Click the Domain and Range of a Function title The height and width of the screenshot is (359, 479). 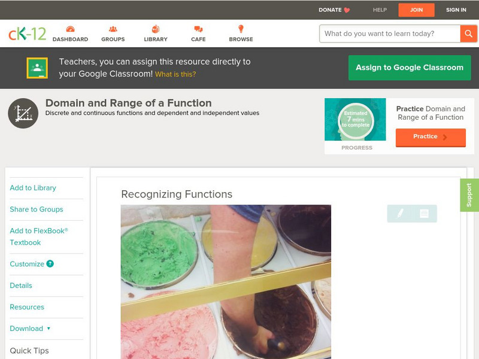point(128,103)
